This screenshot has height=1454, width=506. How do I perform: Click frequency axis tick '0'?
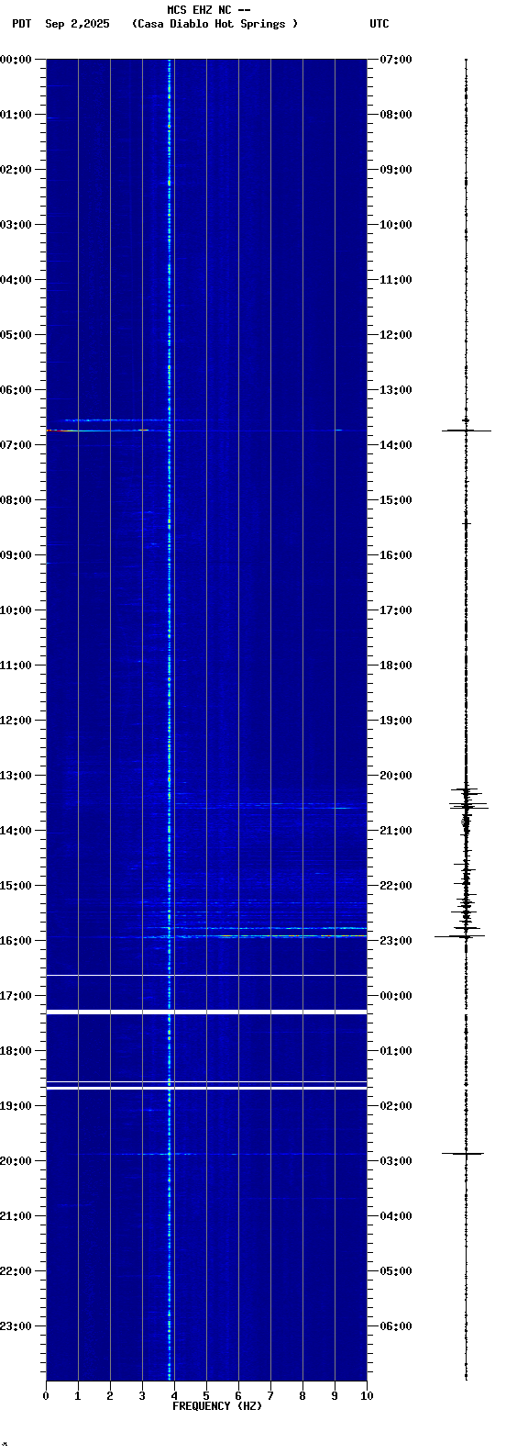coord(46,1396)
